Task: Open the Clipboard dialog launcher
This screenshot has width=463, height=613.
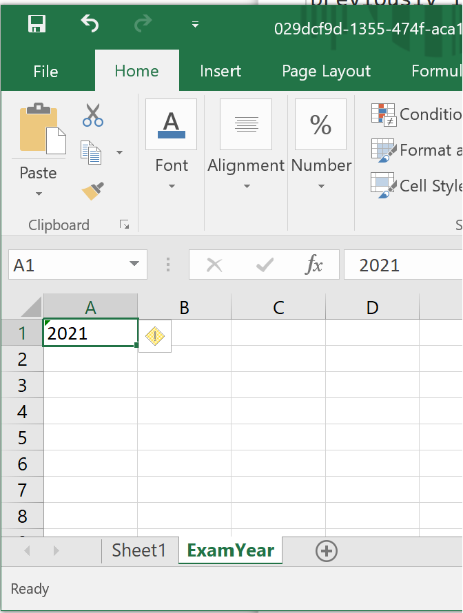Action: [125, 225]
